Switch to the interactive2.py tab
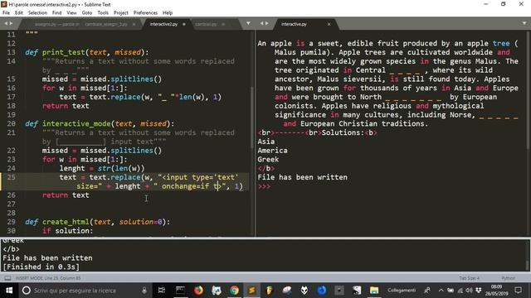This screenshot has height=298, width=531. (163, 24)
